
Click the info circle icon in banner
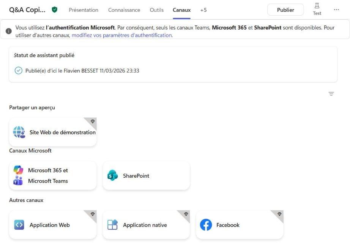point(9,31)
